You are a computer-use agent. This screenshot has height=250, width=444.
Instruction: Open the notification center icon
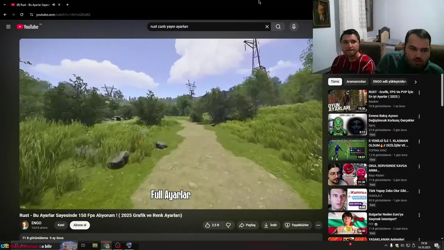coord(437,245)
